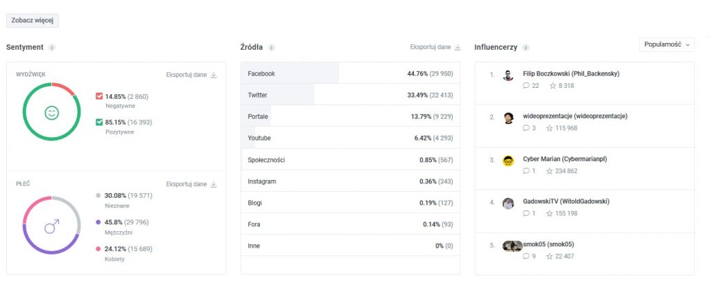Screen dimensions: 710x281
Task: Click the info icon next to Influencerzy
Action: (x=526, y=48)
